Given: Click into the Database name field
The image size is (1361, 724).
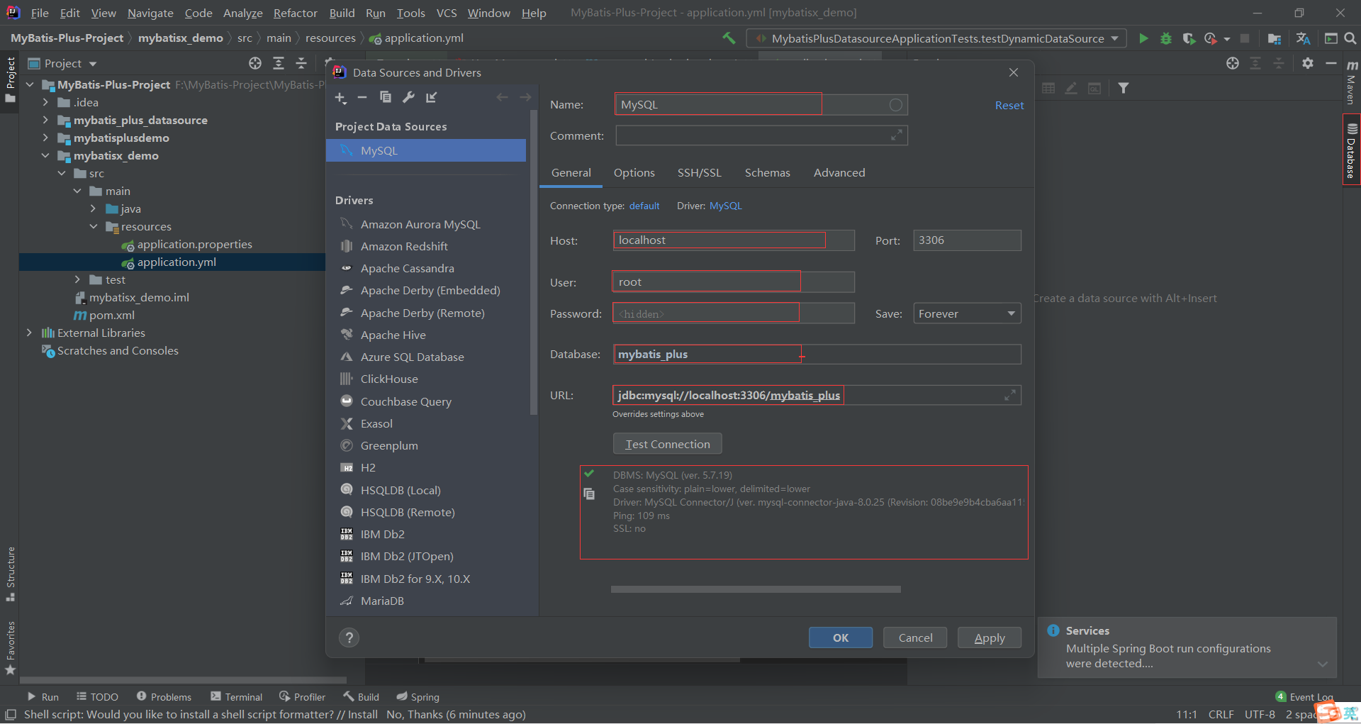Looking at the screenshot, I should point(817,354).
